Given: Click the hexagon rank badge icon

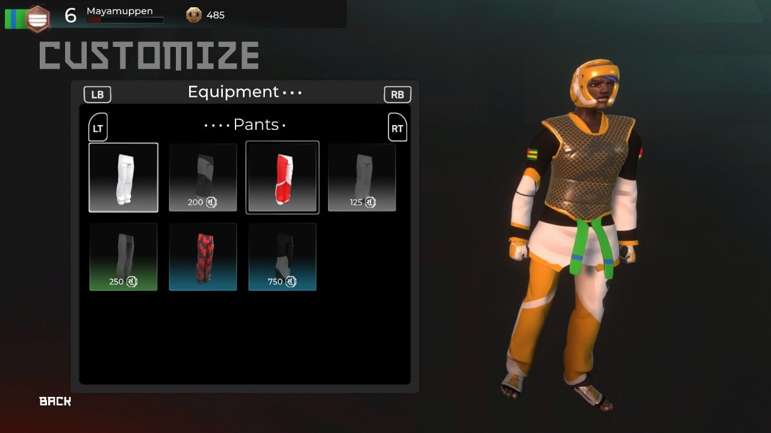Looking at the screenshot, I should click(37, 19).
